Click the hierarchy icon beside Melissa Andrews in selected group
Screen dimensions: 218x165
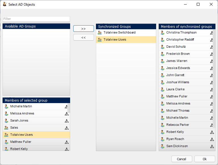[67, 114]
